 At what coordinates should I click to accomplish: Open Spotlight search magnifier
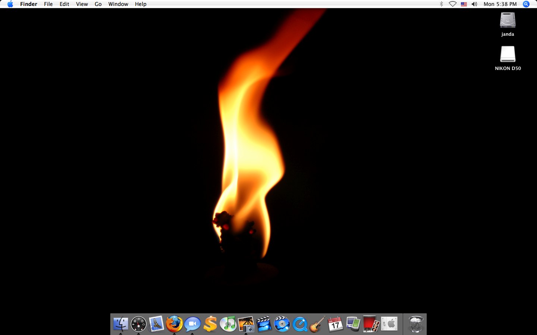526,4
